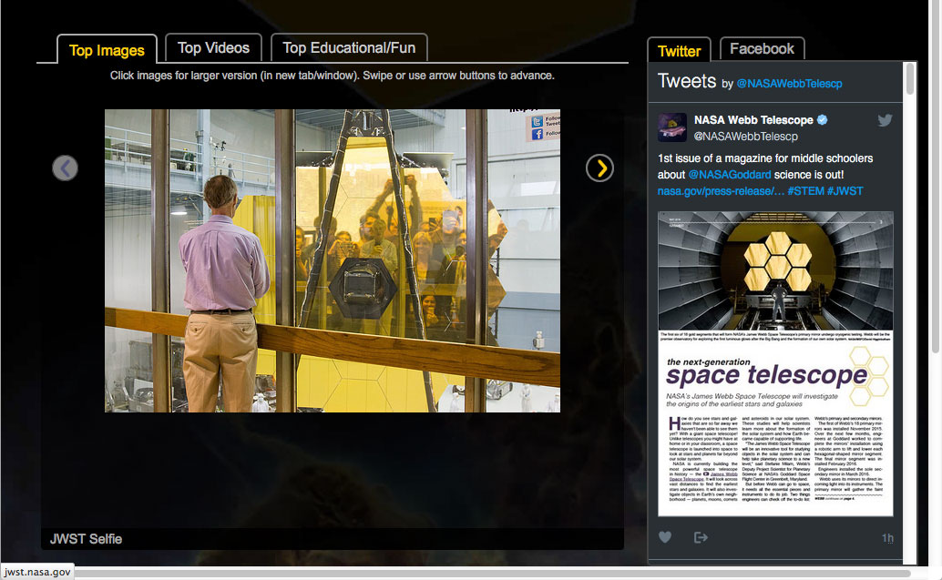Show the Twitter feed tab
Image resolution: width=942 pixels, height=580 pixels.
point(679,51)
